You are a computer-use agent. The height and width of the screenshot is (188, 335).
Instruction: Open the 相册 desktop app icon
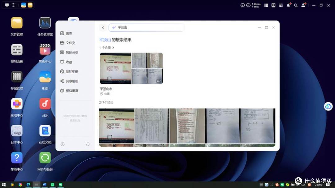(x=45, y=77)
